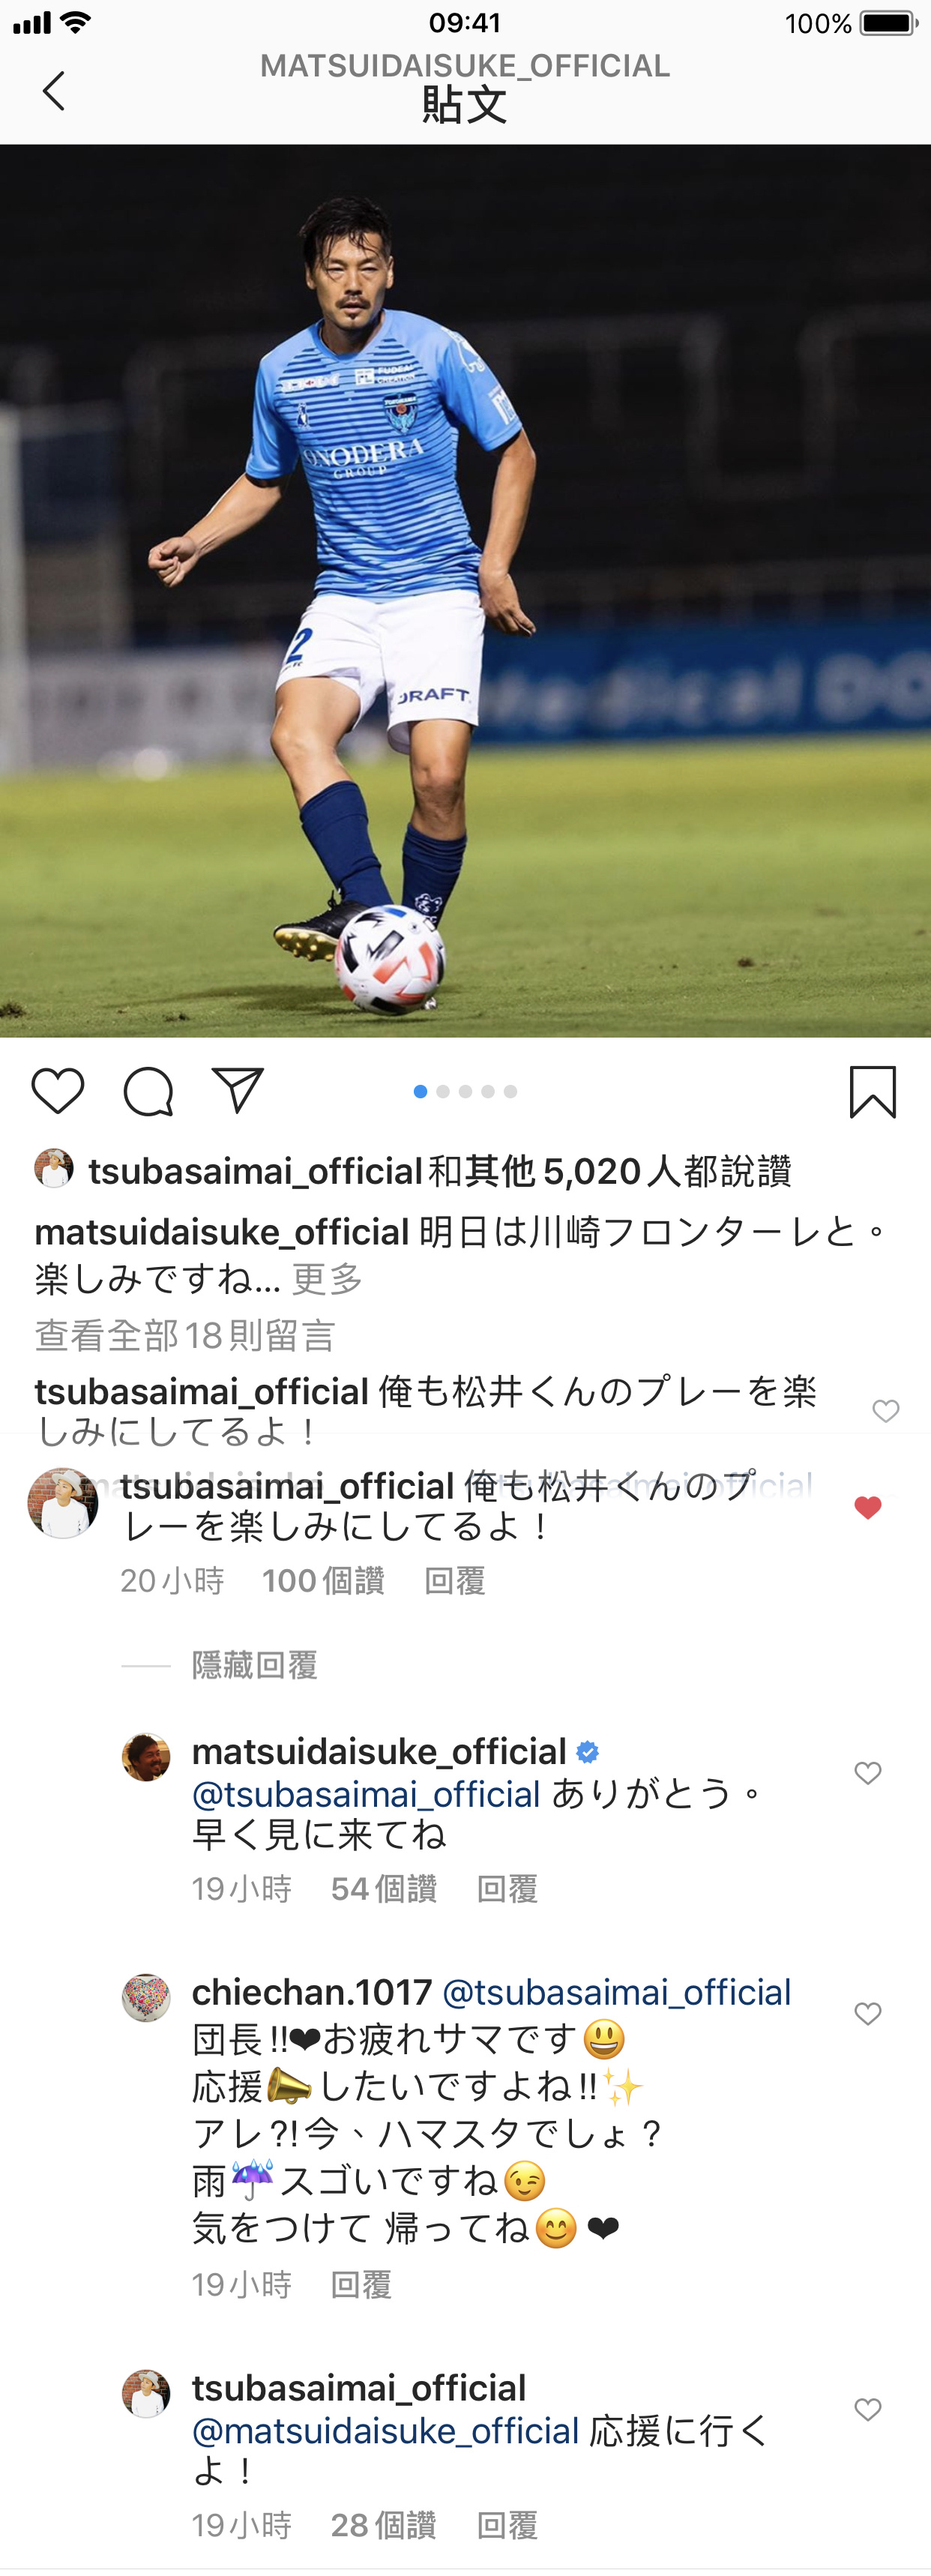Reply to the 20小時 tsubasaimai_official comment
This screenshot has height=2576, width=931.
455,1581
